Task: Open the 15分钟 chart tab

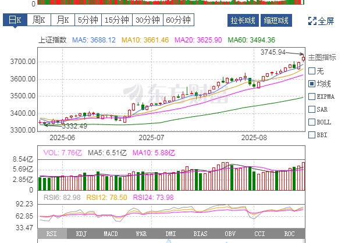Action: (x=117, y=20)
